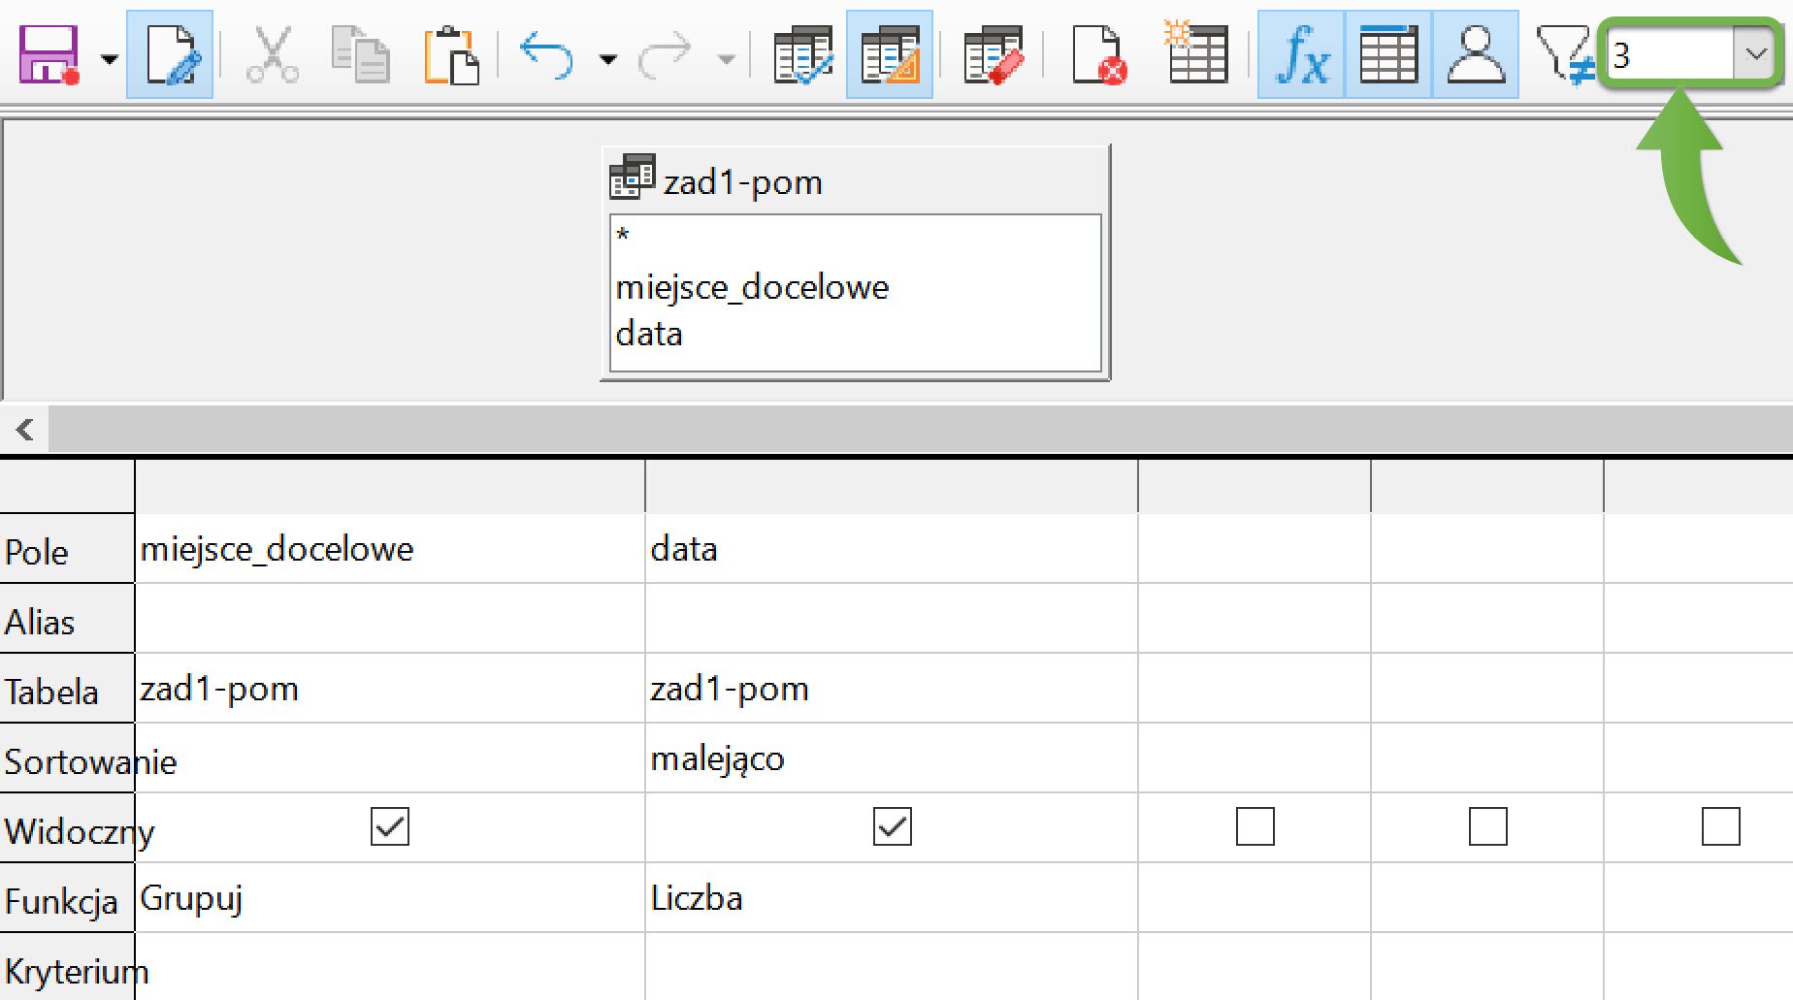
Task: Run the query from toolbar
Action: click(x=802, y=55)
